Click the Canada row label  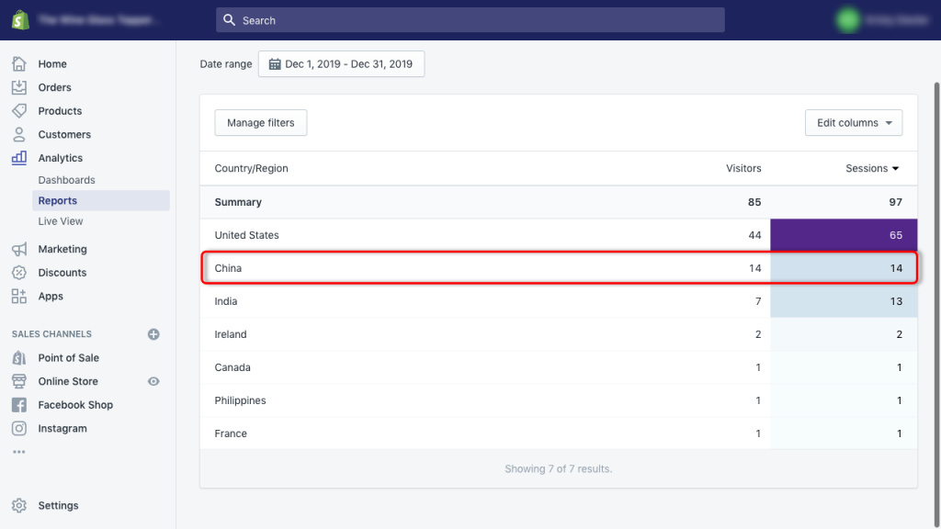[x=232, y=367]
